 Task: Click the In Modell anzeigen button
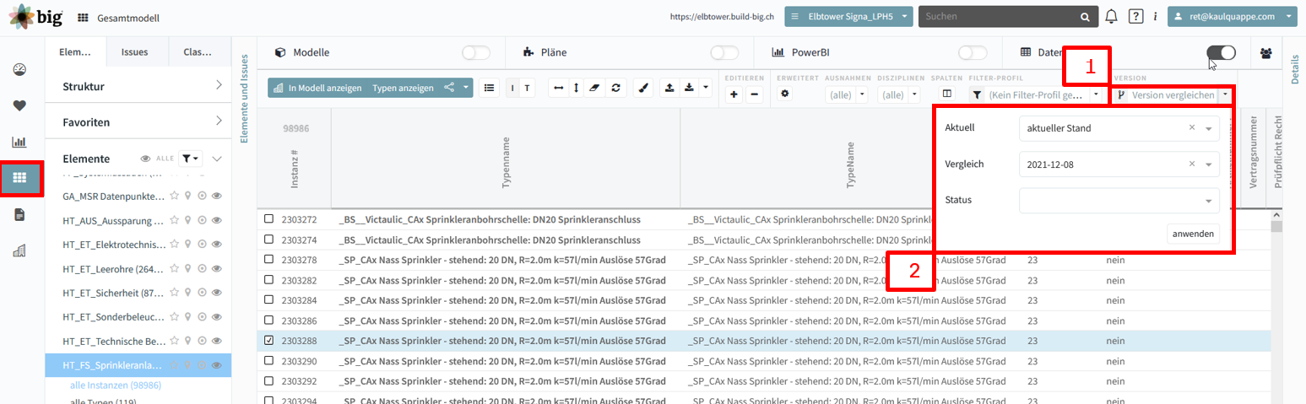click(317, 88)
